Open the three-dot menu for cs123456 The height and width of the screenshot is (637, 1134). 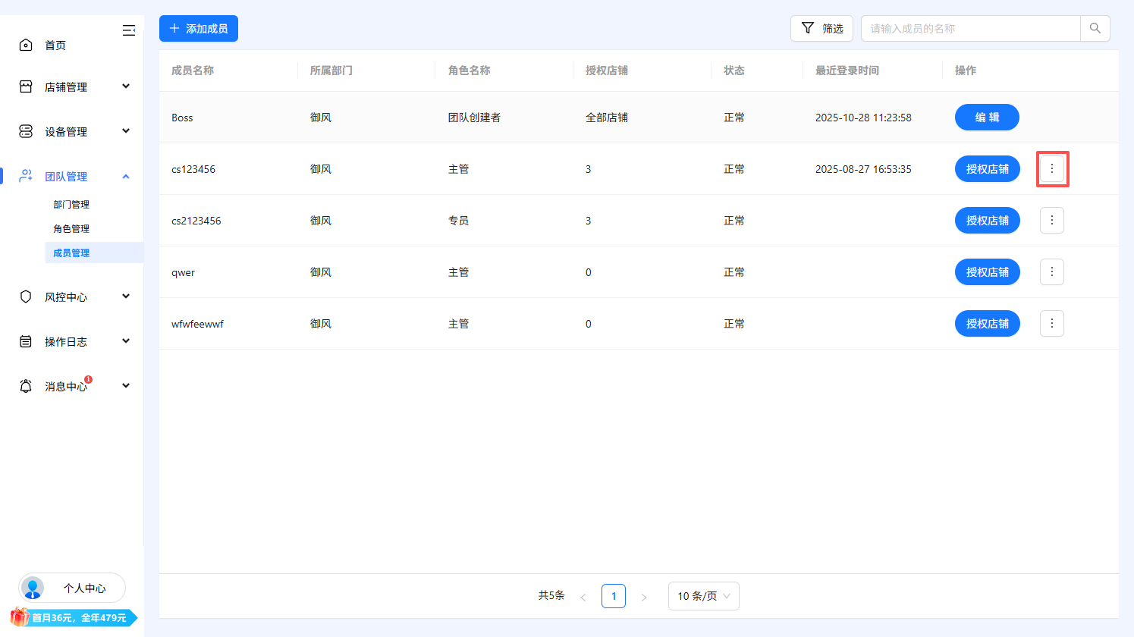1052,168
